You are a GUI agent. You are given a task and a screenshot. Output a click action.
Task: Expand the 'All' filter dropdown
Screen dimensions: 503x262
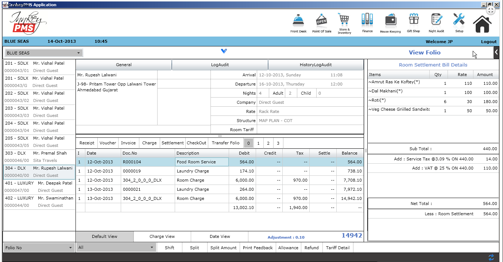tap(152, 247)
